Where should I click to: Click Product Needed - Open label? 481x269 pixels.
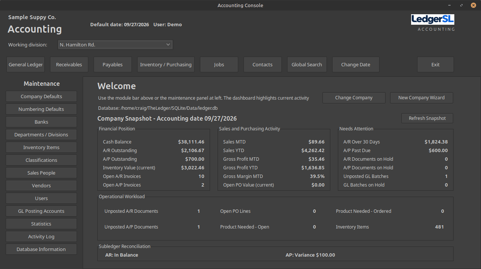click(x=245, y=227)
